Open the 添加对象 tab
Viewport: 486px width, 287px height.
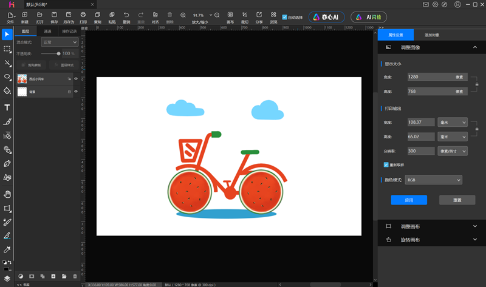(432, 35)
